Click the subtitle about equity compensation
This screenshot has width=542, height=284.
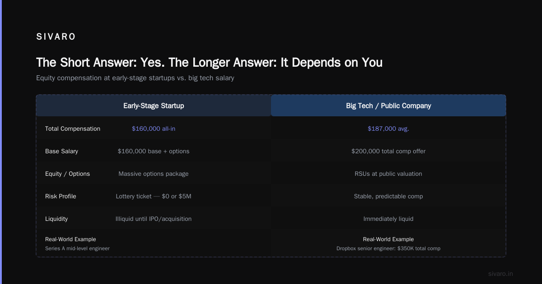pos(135,78)
